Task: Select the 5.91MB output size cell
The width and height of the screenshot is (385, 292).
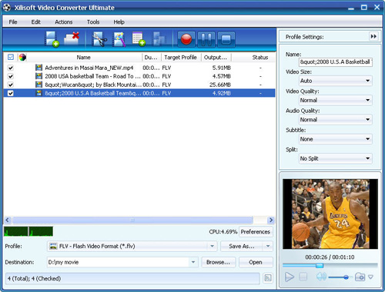Action: (222, 68)
